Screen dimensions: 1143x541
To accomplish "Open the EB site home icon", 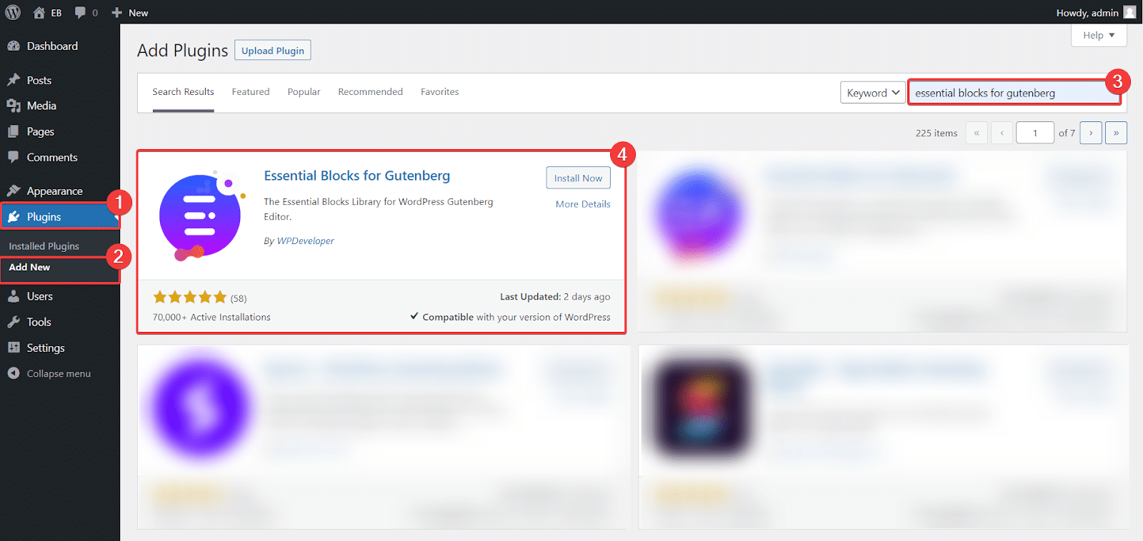I will coord(39,12).
